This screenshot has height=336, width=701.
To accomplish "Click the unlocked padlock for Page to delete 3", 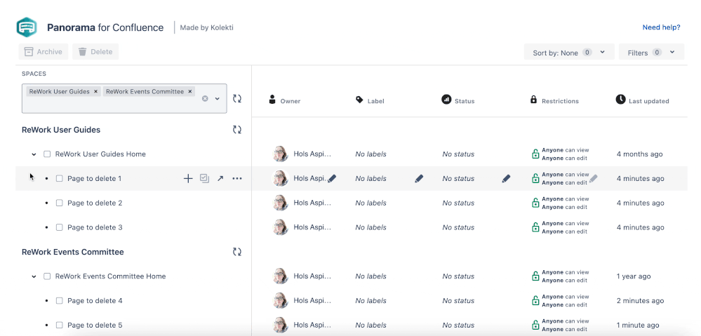I will (535, 227).
